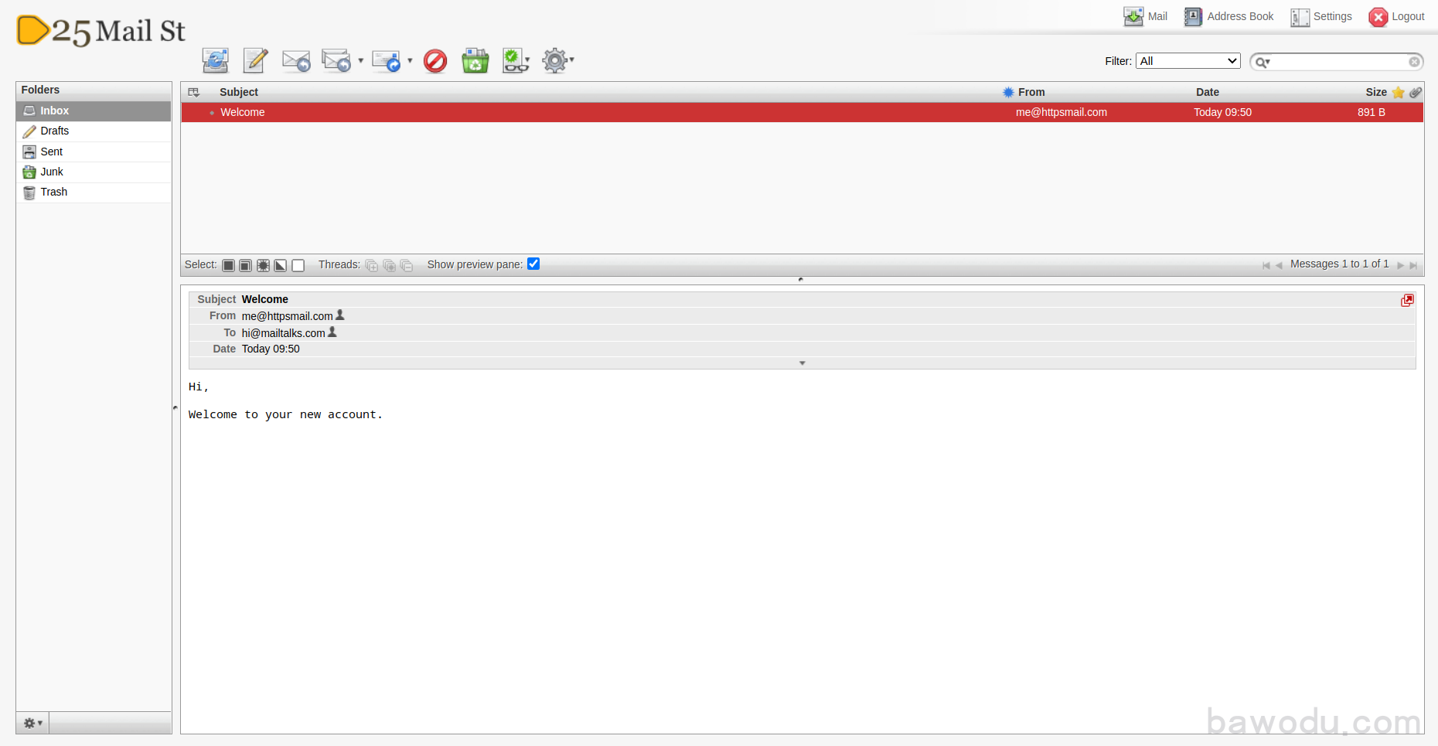
Task: Compose a new message with pencil icon
Action: click(255, 60)
